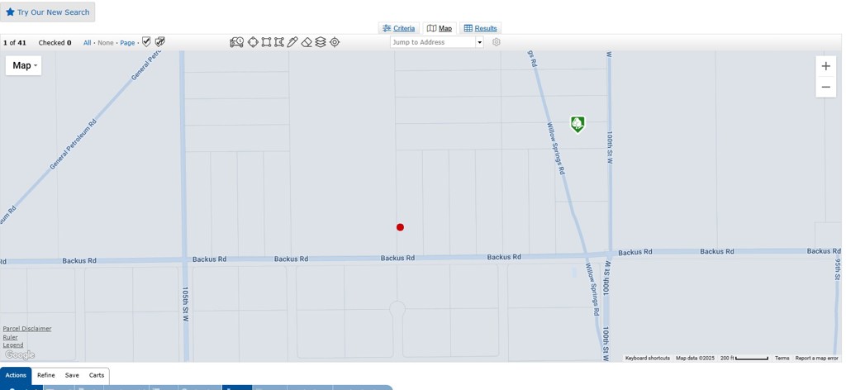Click the eraser tool to clear shapes
Viewport: 846px width, 390px height.
pyautogui.click(x=307, y=42)
